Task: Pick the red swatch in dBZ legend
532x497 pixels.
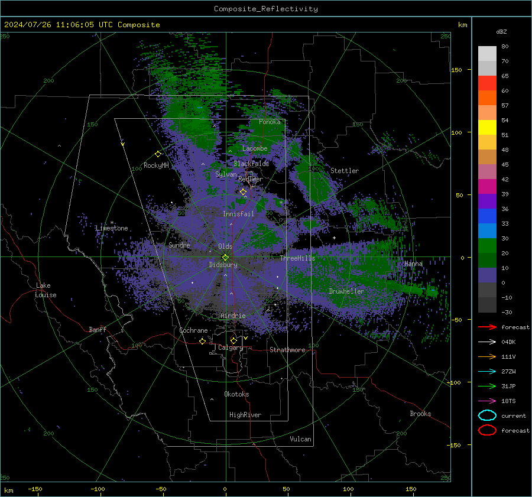Action: 487,83
